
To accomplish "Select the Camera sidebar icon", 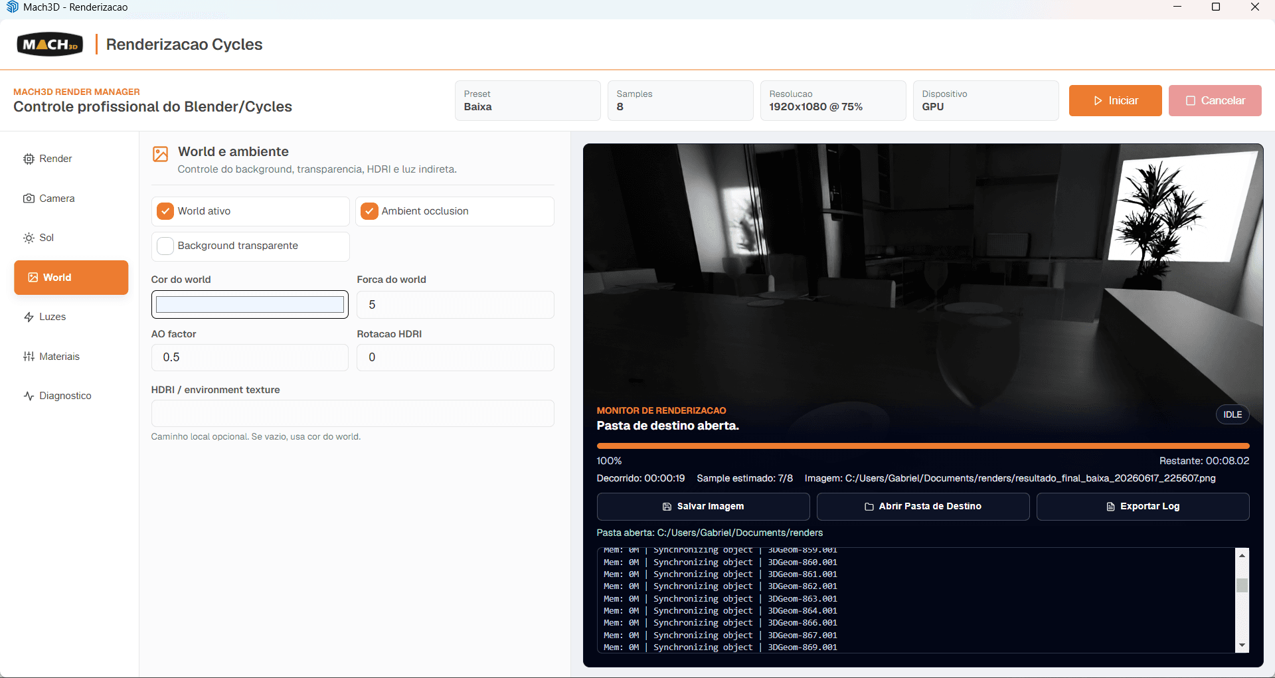I will 29,199.
